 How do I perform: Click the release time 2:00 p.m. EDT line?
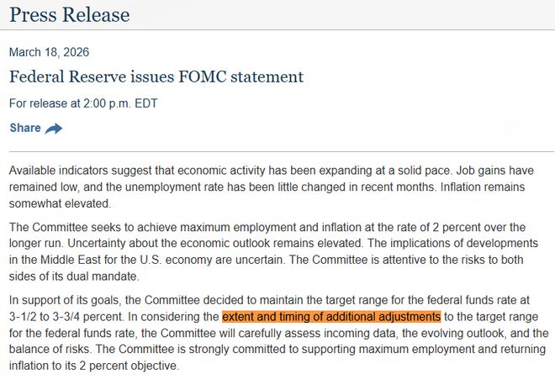coord(82,104)
